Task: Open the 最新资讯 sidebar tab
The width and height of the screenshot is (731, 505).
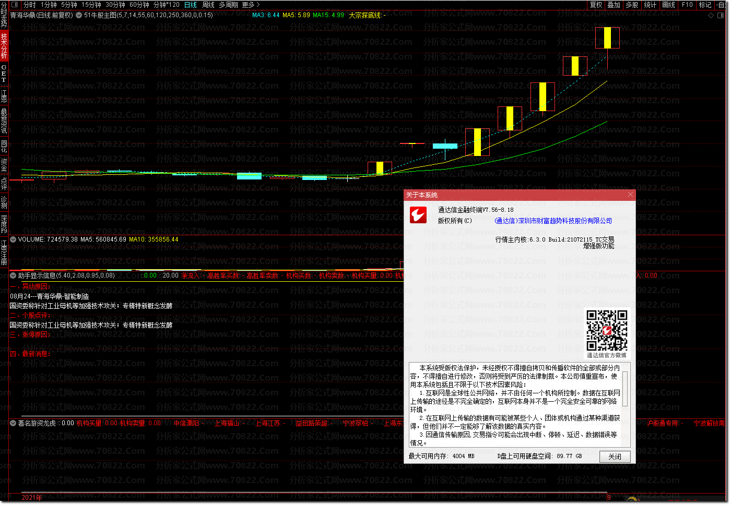Action: point(4,121)
